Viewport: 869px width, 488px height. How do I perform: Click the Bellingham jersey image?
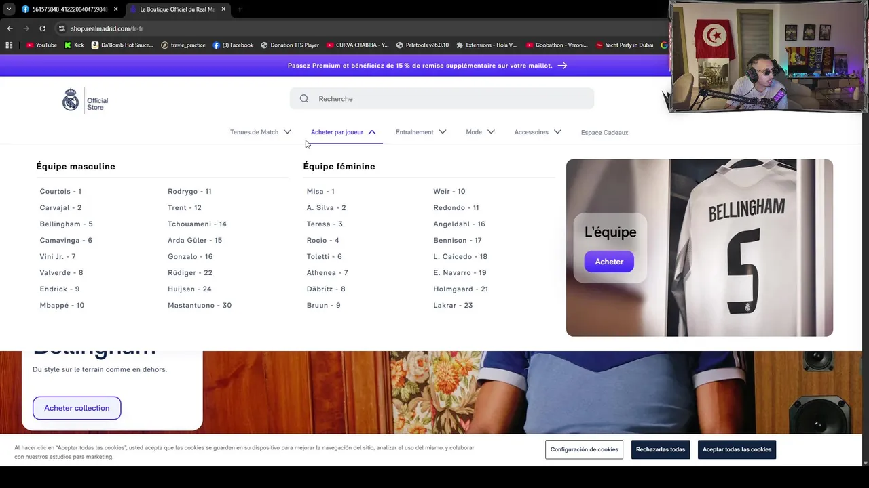click(x=699, y=248)
